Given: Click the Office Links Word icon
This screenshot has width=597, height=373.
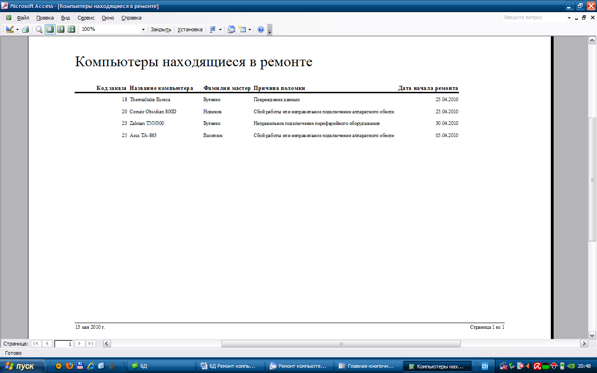Looking at the screenshot, I should point(213,29).
